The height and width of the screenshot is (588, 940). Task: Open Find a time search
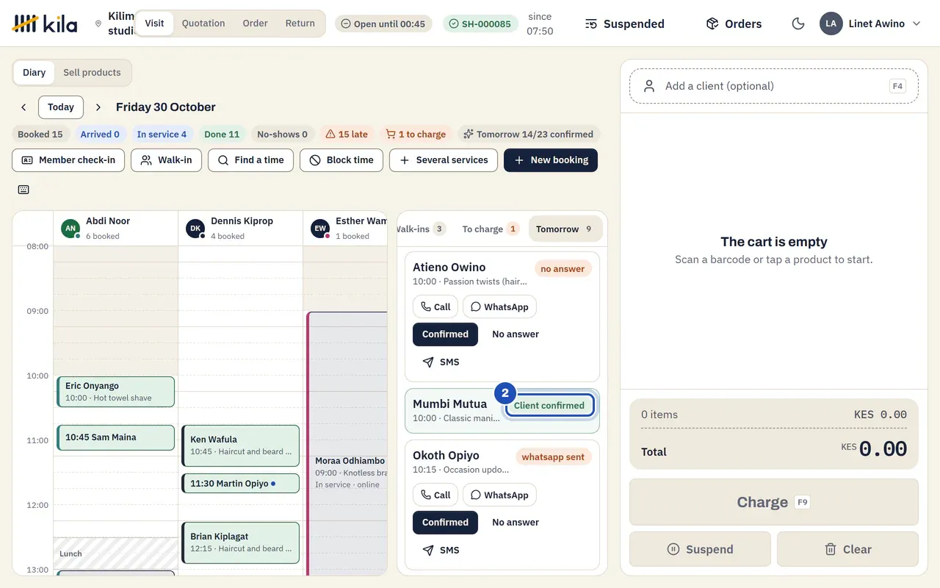coord(250,160)
